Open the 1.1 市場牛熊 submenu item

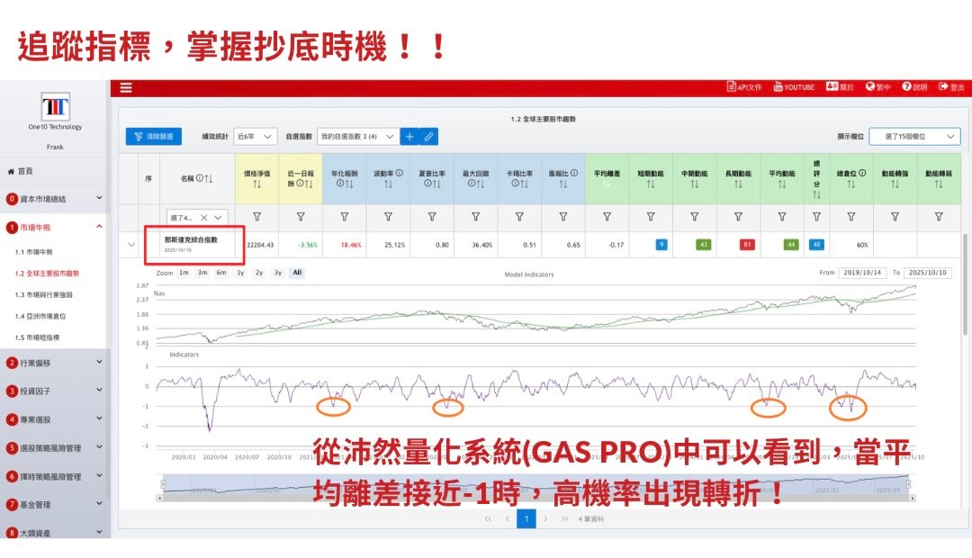tap(34, 252)
